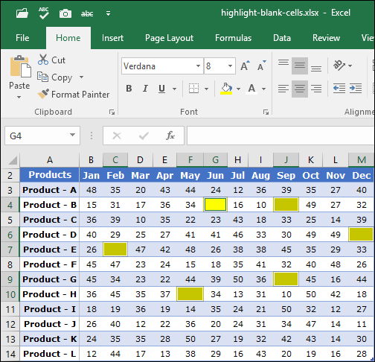Toggle Align Right
This screenshot has height=362, width=375.
(316, 89)
